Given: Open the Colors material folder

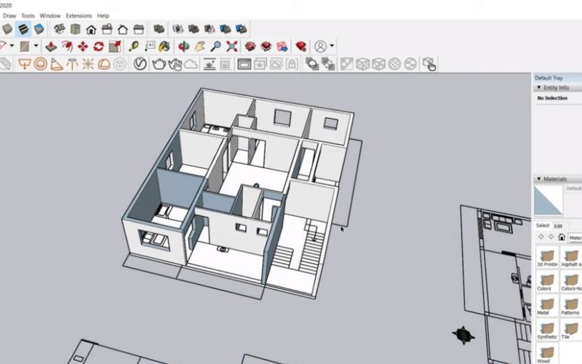Looking at the screenshot, I should point(547,281).
